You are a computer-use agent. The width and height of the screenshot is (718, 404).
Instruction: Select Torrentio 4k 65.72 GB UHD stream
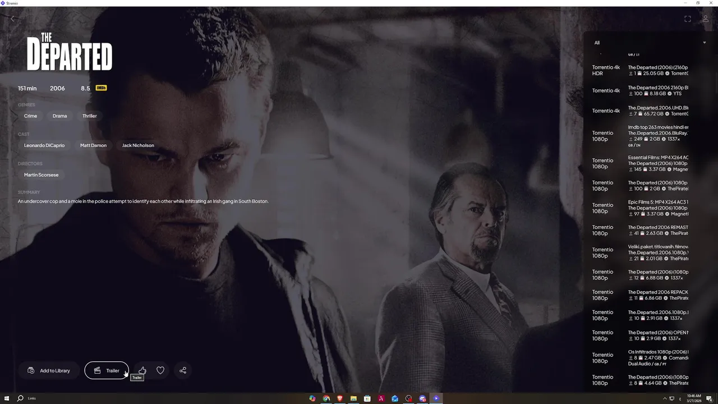(641, 111)
